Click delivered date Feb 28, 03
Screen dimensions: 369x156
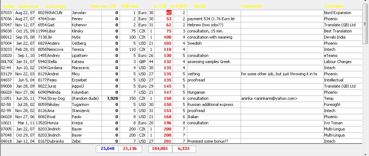pos(25,49)
